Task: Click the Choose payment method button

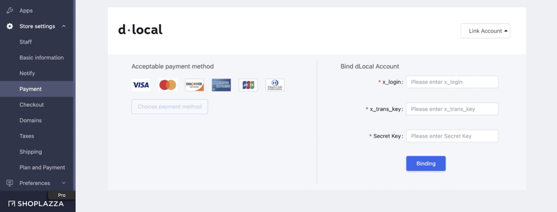Action: coord(169,106)
